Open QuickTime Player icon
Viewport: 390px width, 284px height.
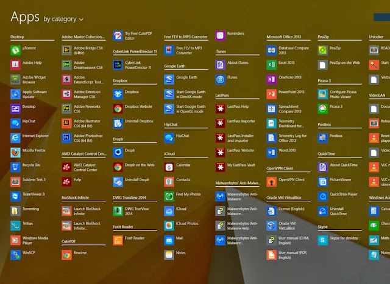click(x=323, y=196)
